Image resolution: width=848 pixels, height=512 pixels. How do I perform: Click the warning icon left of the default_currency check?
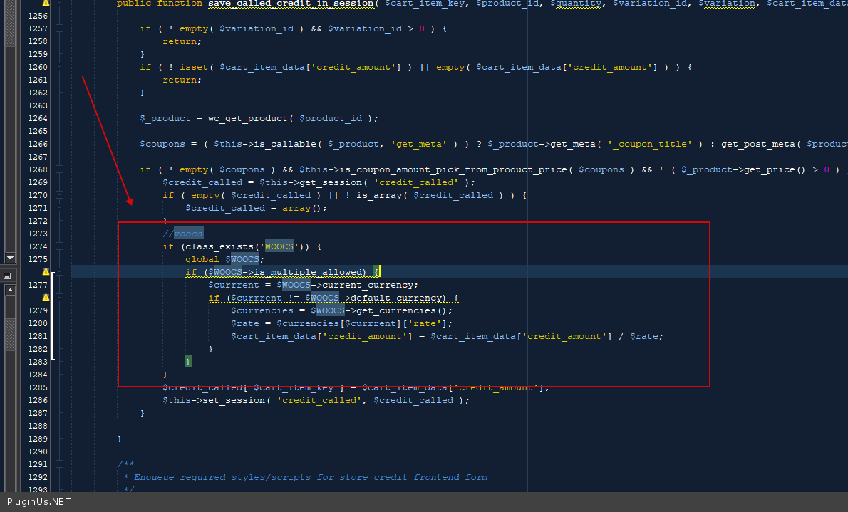[x=46, y=298]
